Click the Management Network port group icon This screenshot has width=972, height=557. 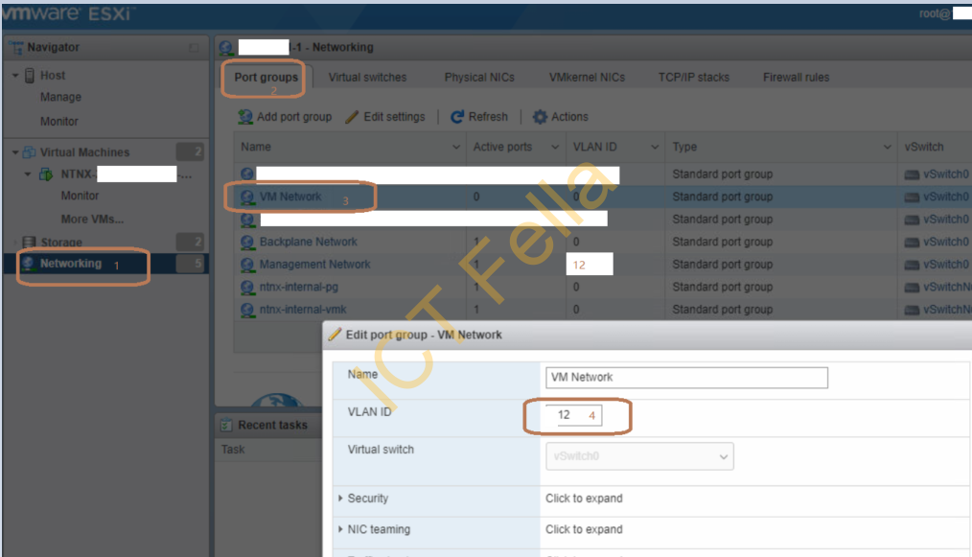point(247,265)
